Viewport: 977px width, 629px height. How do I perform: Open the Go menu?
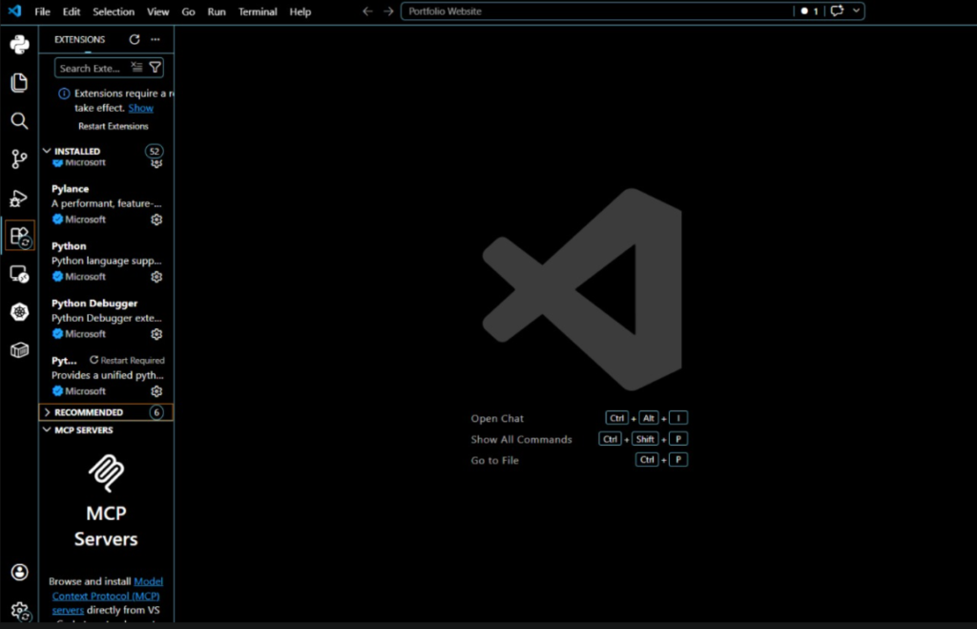point(188,11)
